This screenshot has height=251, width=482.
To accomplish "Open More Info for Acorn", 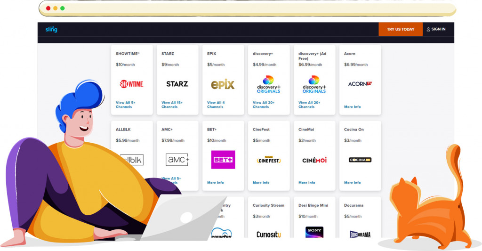I will [x=352, y=107].
